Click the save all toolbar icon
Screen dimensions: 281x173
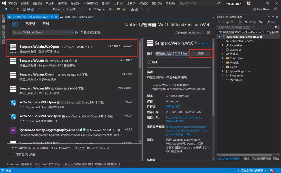coord(33,9)
